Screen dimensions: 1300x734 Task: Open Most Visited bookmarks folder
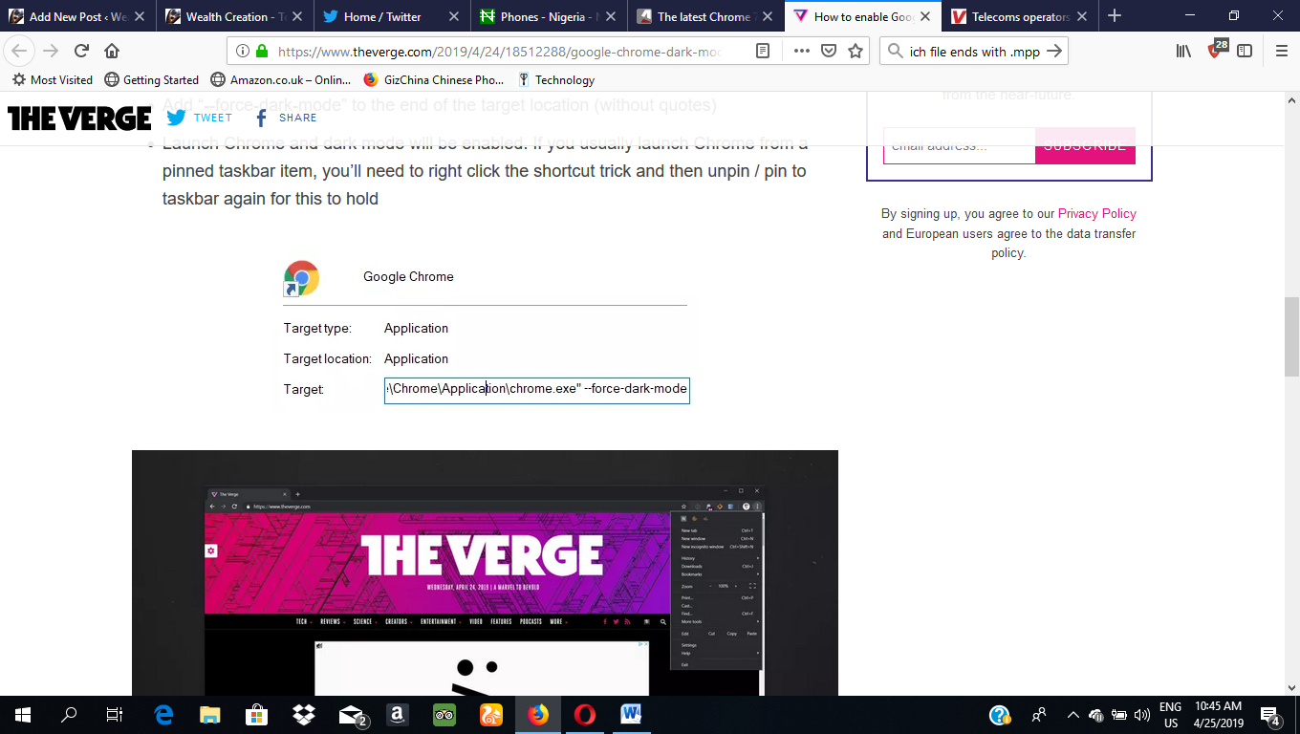point(53,79)
